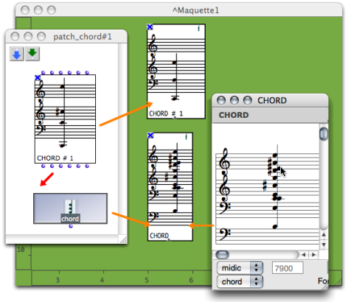Click the number 5 on the maquette time ruler

click(147, 280)
